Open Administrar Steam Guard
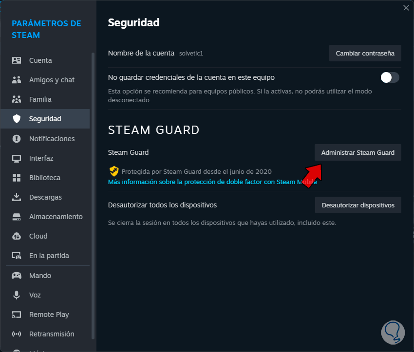This screenshot has width=414, height=352. 358,152
